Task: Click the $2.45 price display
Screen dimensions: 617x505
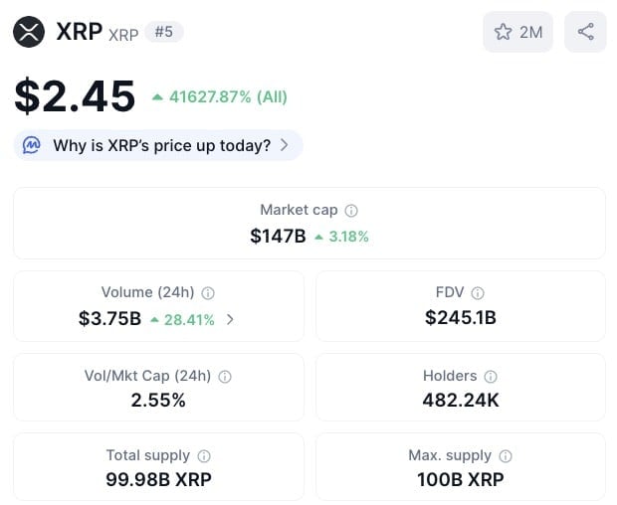Action: [75, 95]
